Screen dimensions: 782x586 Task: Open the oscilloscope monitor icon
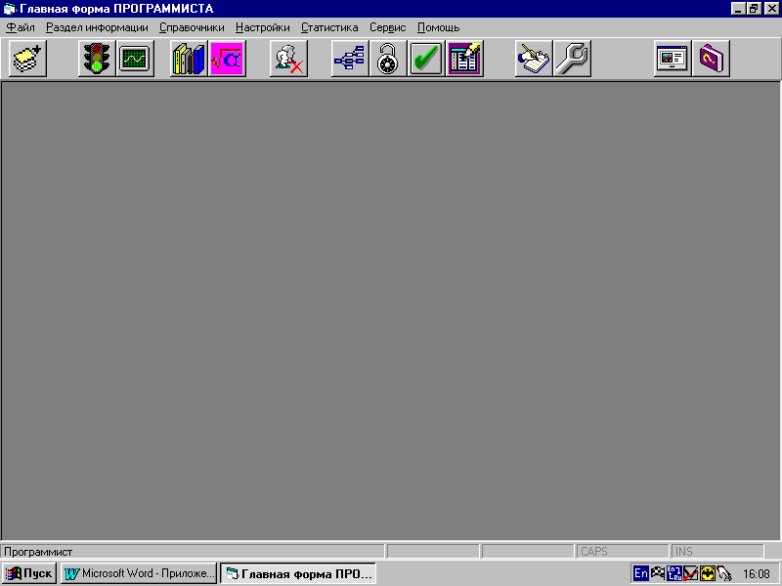pyautogui.click(x=135, y=59)
